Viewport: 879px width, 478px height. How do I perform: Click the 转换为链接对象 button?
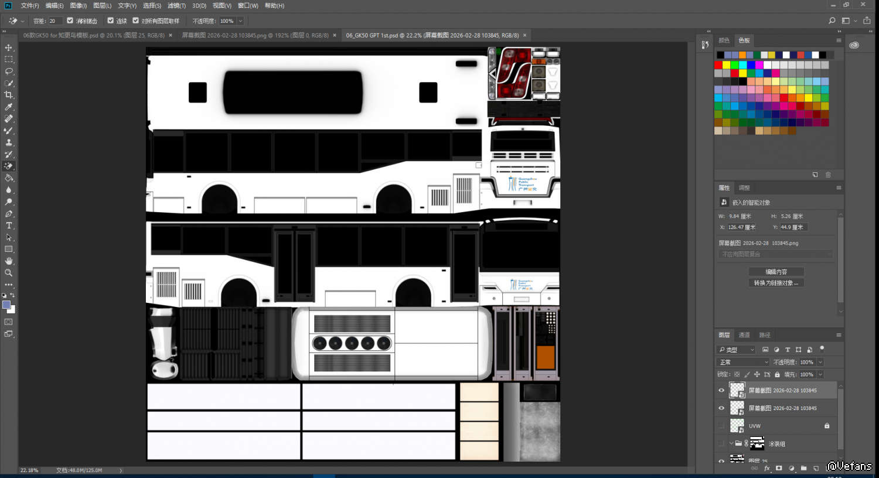(776, 283)
